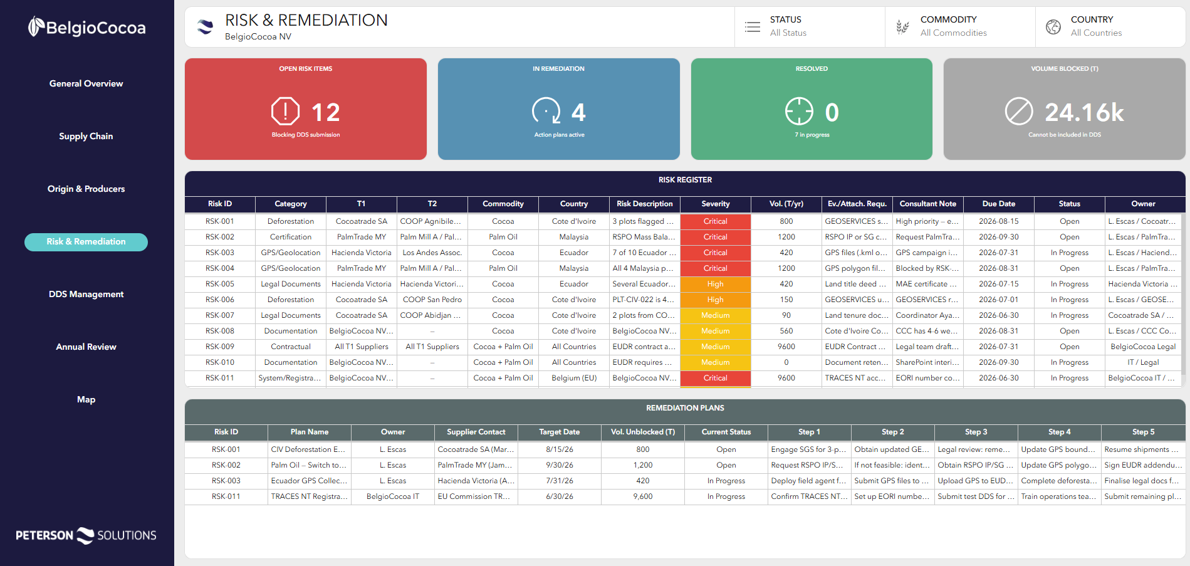Click the Critical severity cell for RSK-001
This screenshot has height=566, width=1190.
coord(716,221)
